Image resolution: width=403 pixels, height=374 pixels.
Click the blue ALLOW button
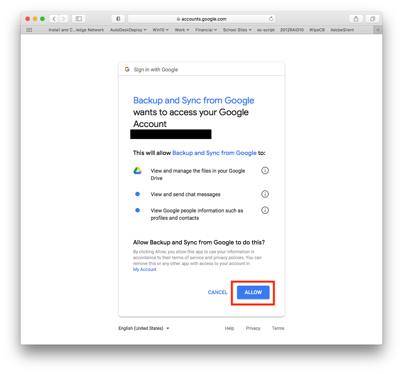(253, 292)
